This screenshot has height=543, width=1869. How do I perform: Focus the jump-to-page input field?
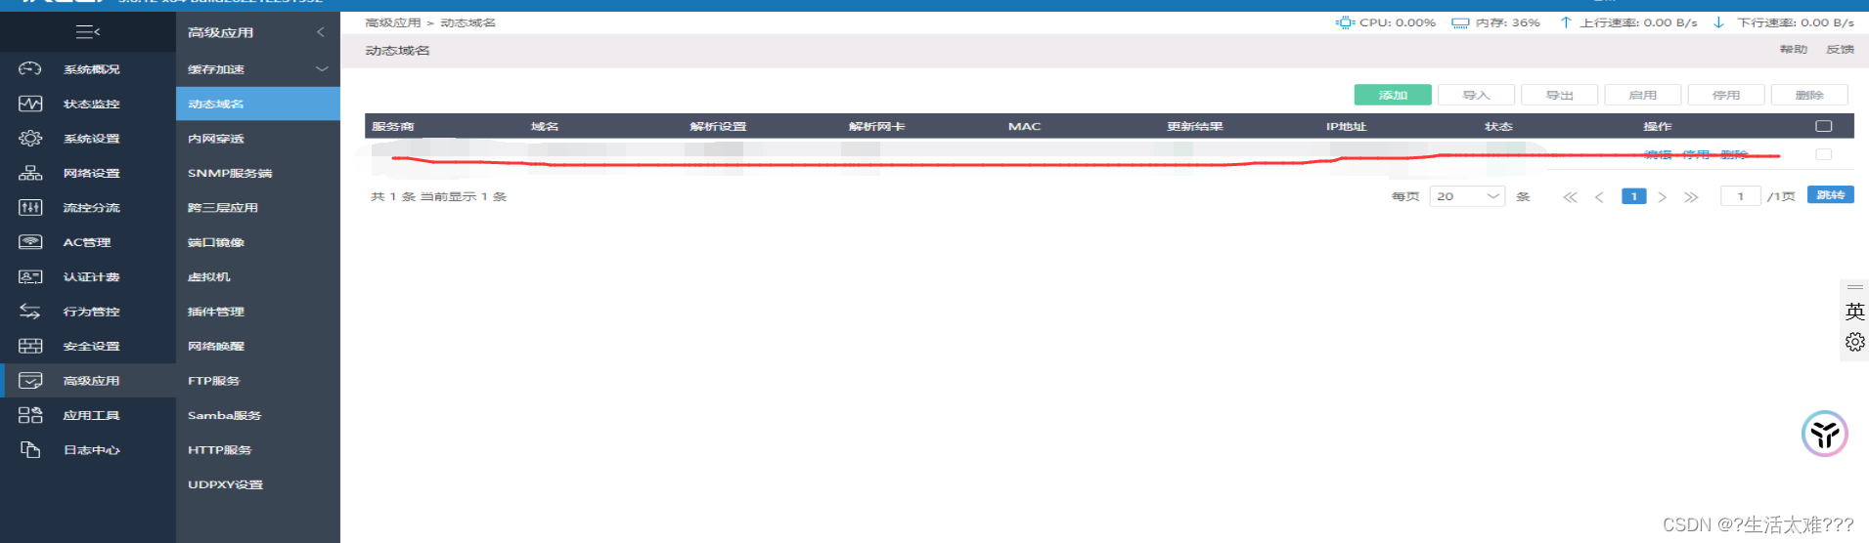point(1741,196)
